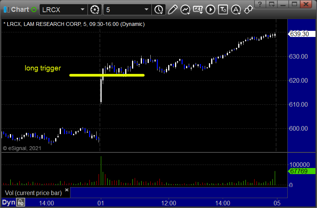Click the Vol (current price bar) label
Screen dimensions: 317x208
(33, 193)
